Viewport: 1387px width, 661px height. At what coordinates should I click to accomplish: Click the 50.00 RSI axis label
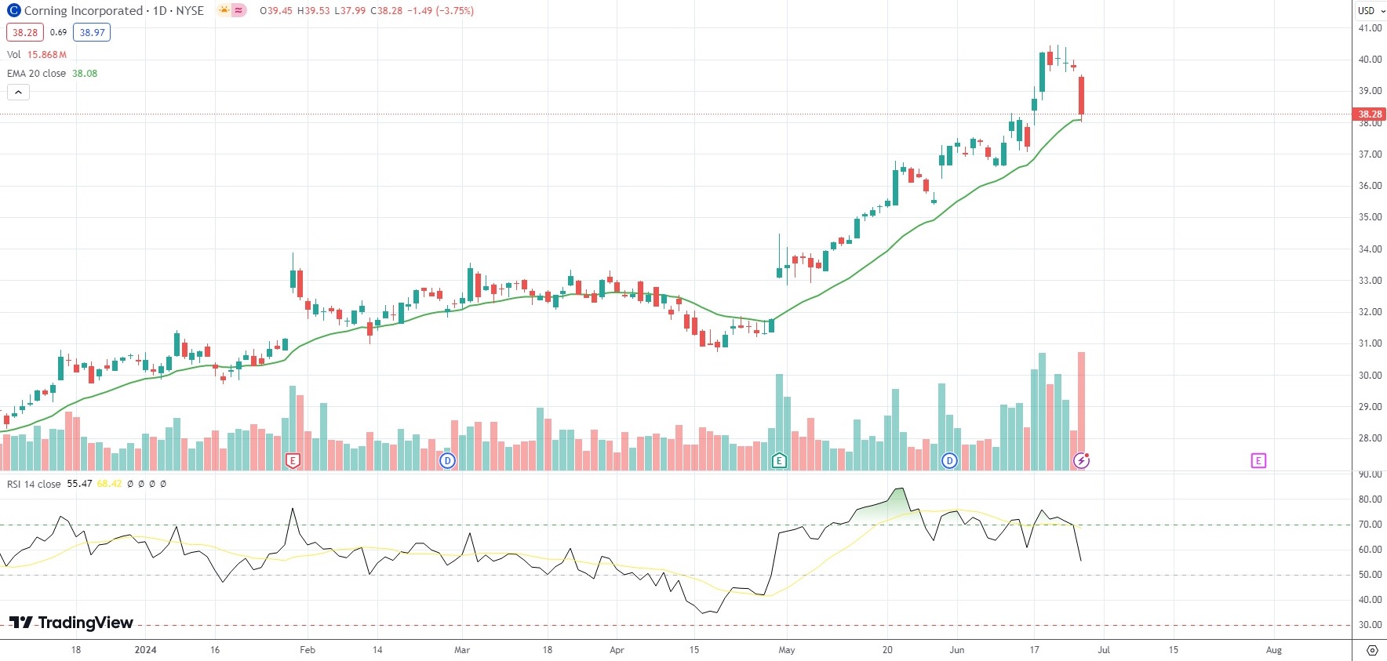coord(1370,575)
